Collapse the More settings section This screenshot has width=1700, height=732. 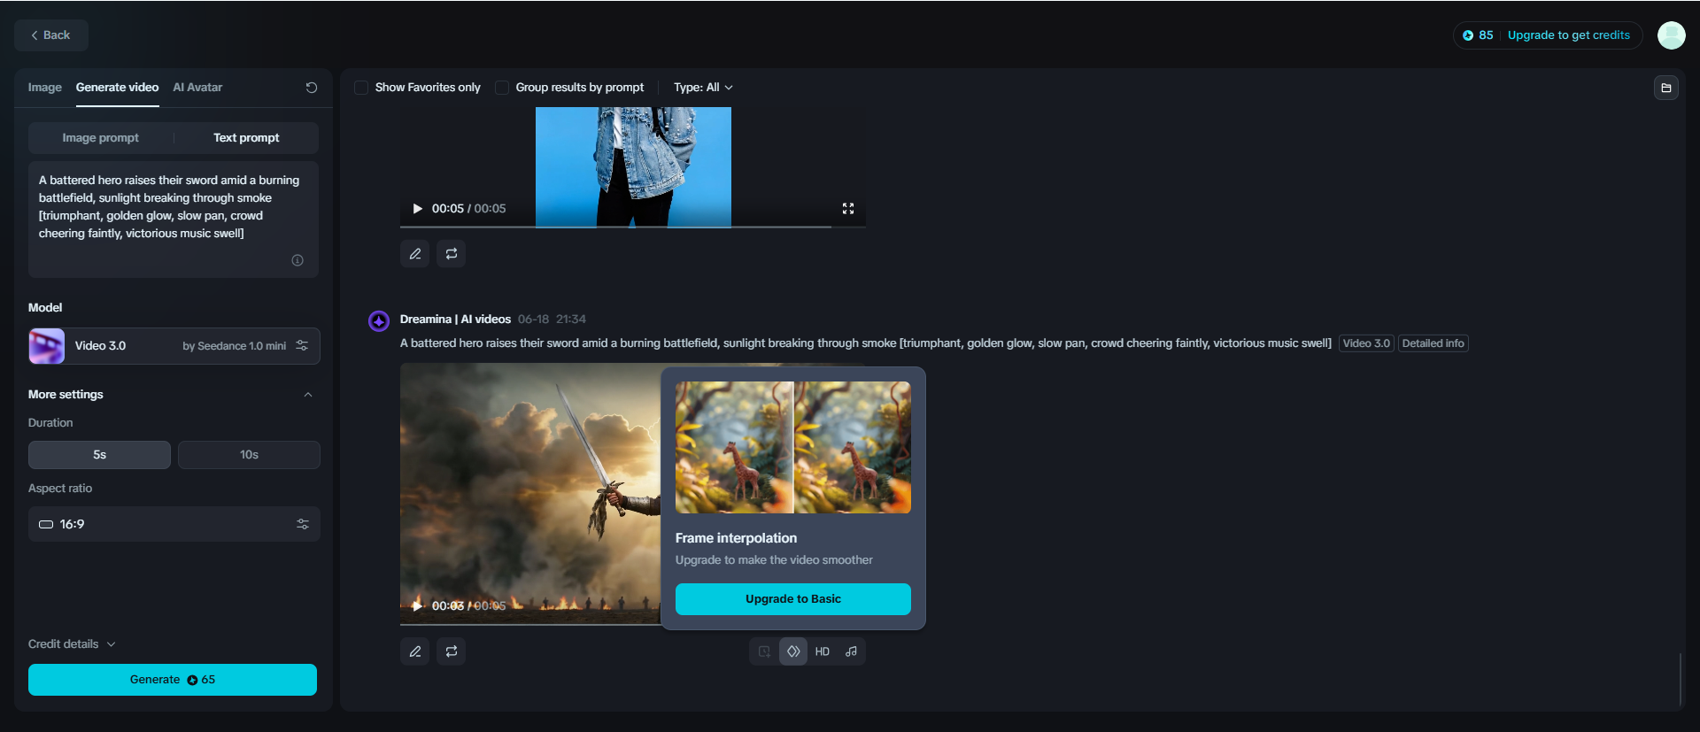point(308,395)
